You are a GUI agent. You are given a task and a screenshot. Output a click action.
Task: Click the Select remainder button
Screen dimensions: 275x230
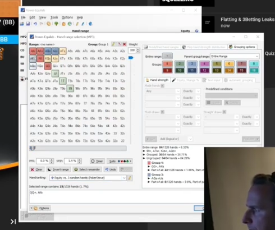pyautogui.click(x=87, y=169)
